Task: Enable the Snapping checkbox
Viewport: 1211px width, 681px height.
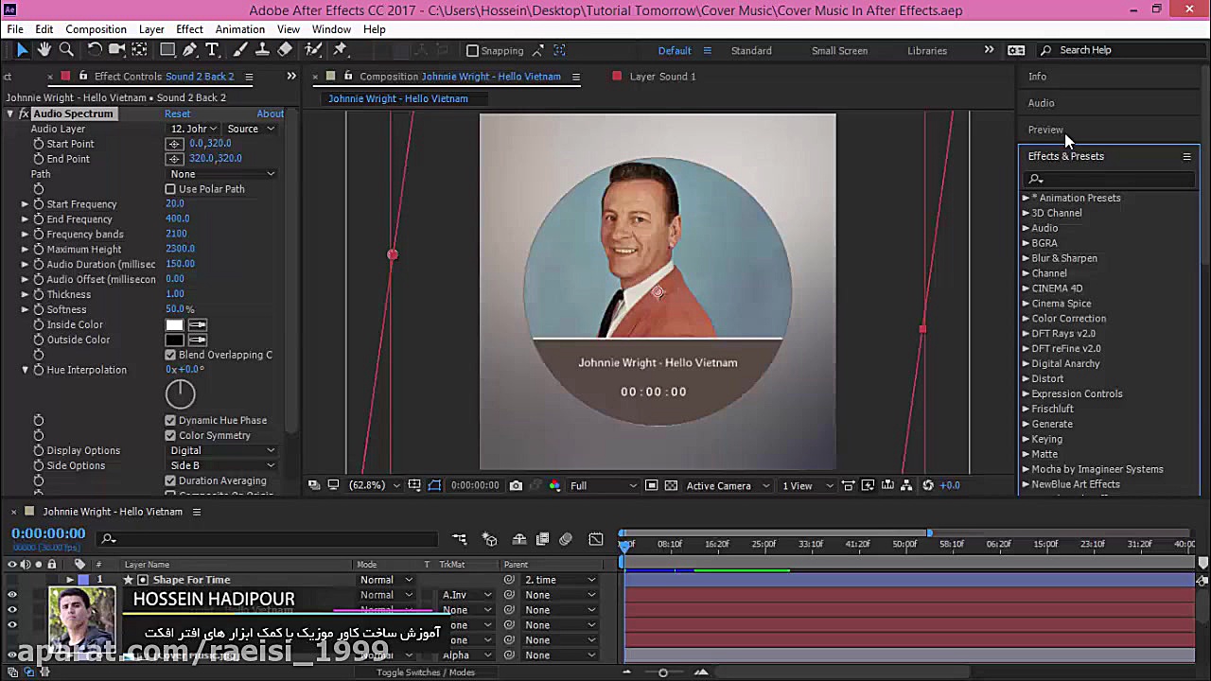Action: (x=473, y=51)
